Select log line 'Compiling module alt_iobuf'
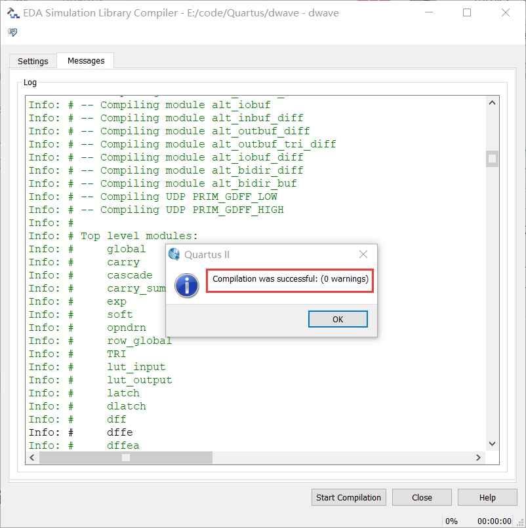This screenshot has height=528, width=526. coord(150,105)
